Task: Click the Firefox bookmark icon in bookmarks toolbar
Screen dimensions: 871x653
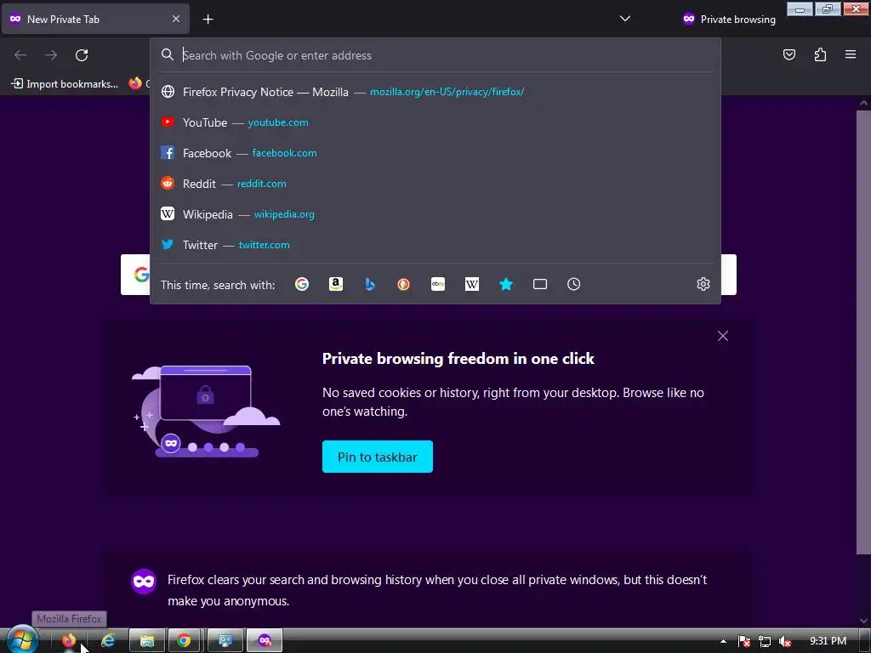Action: pyautogui.click(x=135, y=83)
